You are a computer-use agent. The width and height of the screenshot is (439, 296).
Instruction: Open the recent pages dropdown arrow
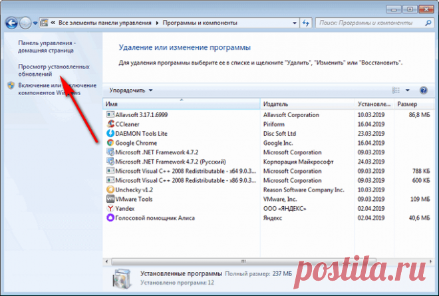[x=35, y=23]
